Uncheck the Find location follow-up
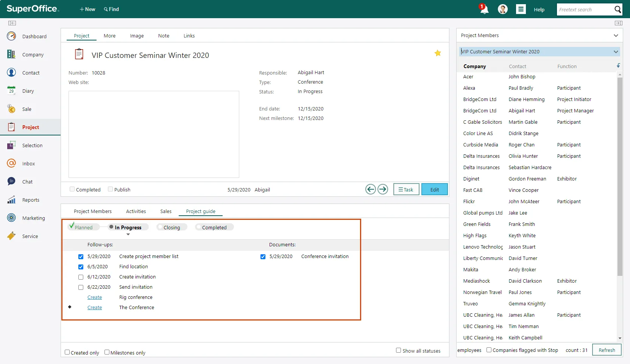630x364 pixels. (81, 267)
